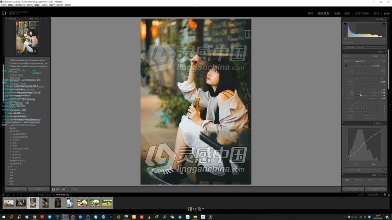The width and height of the screenshot is (392, 220).
Task: Toggle Before/After view icon in toolbar
Action: (x=63, y=189)
